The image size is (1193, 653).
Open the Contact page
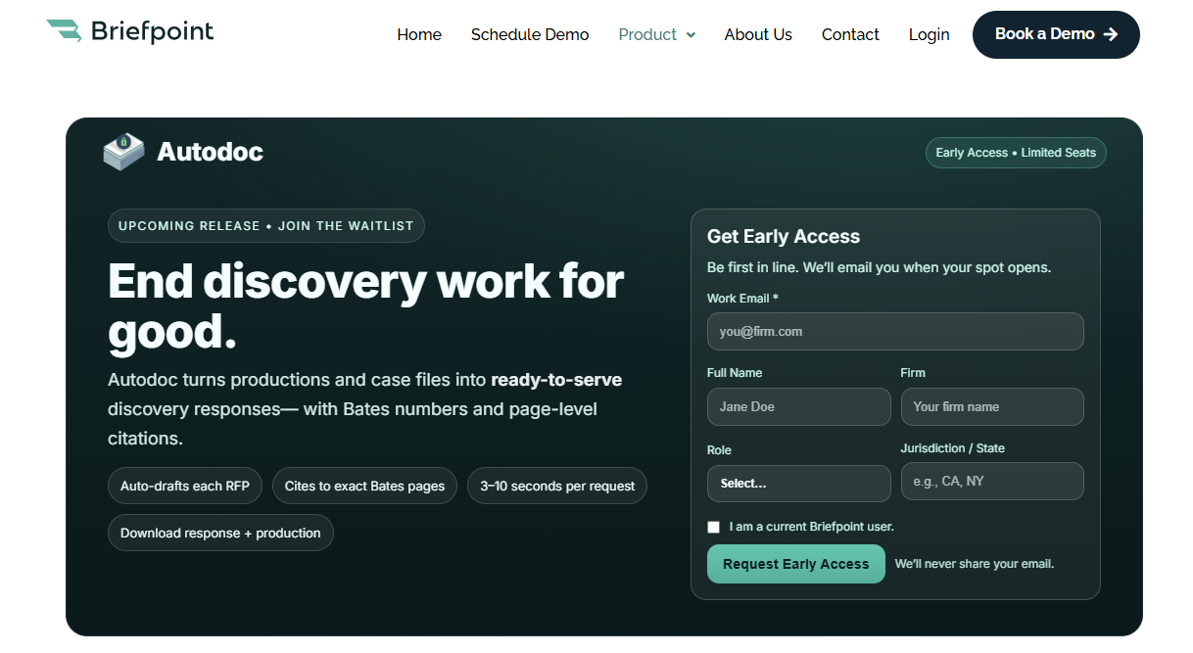(850, 35)
